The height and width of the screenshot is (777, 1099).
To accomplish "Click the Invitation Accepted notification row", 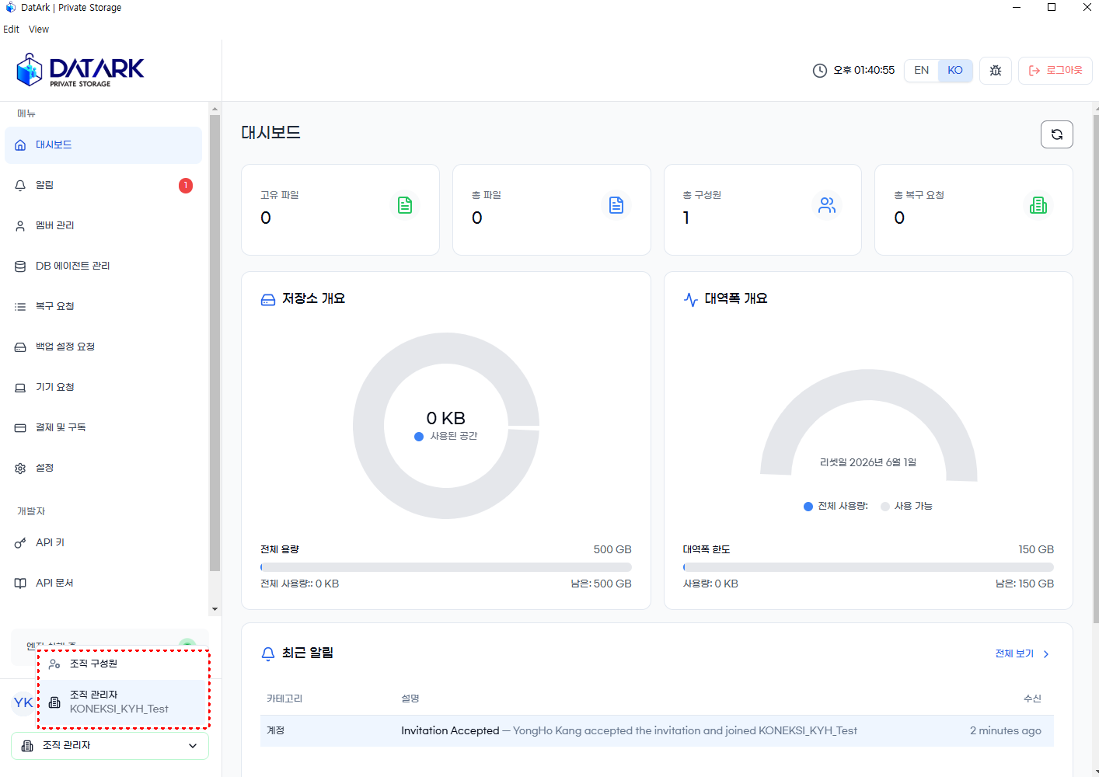I will [657, 731].
